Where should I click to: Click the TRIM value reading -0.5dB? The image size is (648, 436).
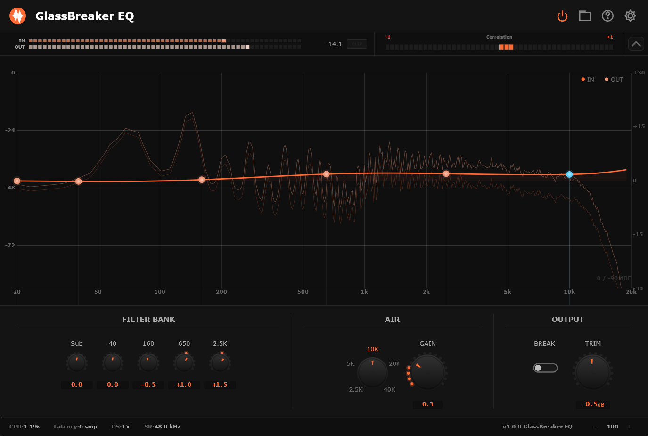[592, 404]
